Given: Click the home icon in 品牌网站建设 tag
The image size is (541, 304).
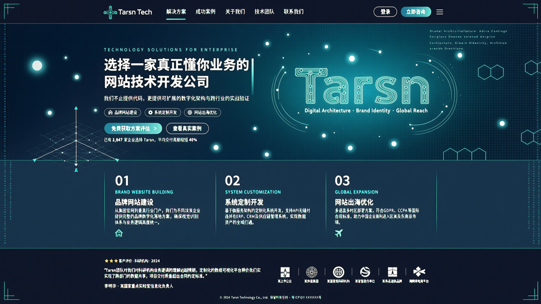Looking at the screenshot, I should point(110,112).
